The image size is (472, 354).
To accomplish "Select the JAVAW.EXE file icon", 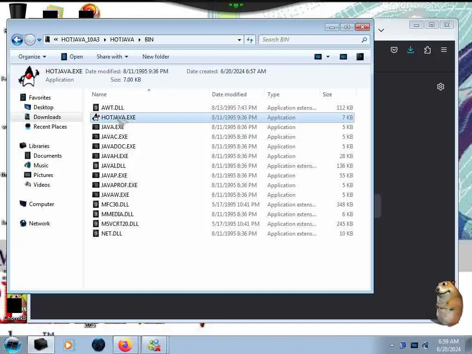I will coord(96,195).
